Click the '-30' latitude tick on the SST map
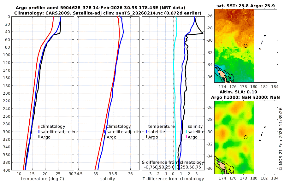Viewport: 284px width, 183px height. click(210, 40)
